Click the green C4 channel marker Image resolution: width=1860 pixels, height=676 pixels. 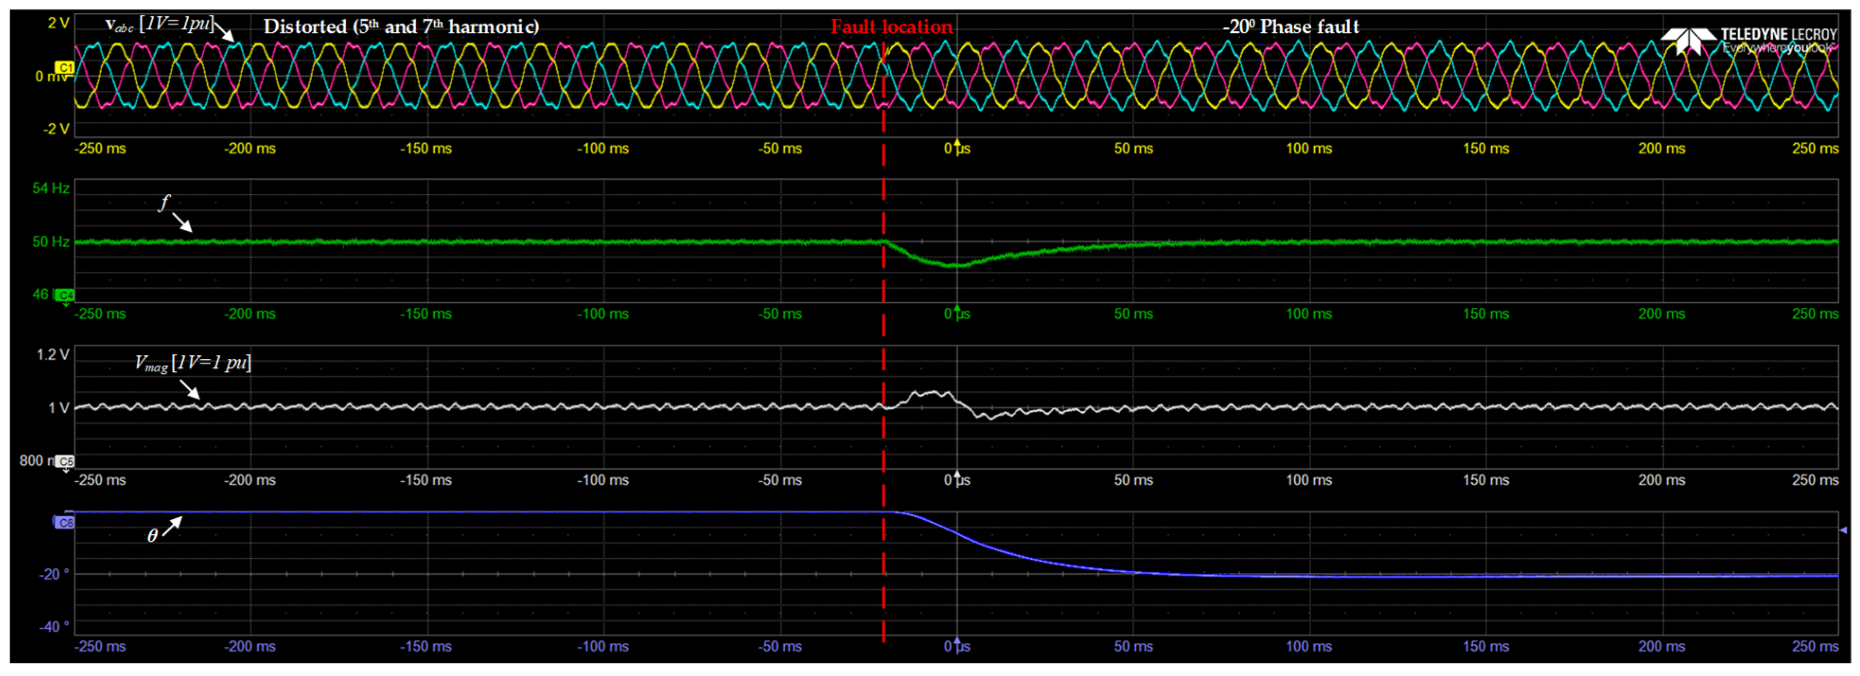65,295
